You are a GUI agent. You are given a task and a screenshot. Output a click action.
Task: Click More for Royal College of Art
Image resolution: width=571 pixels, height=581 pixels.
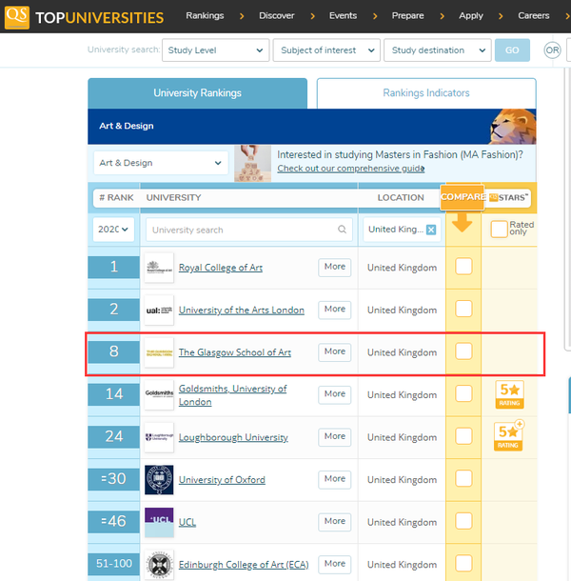[x=335, y=267]
